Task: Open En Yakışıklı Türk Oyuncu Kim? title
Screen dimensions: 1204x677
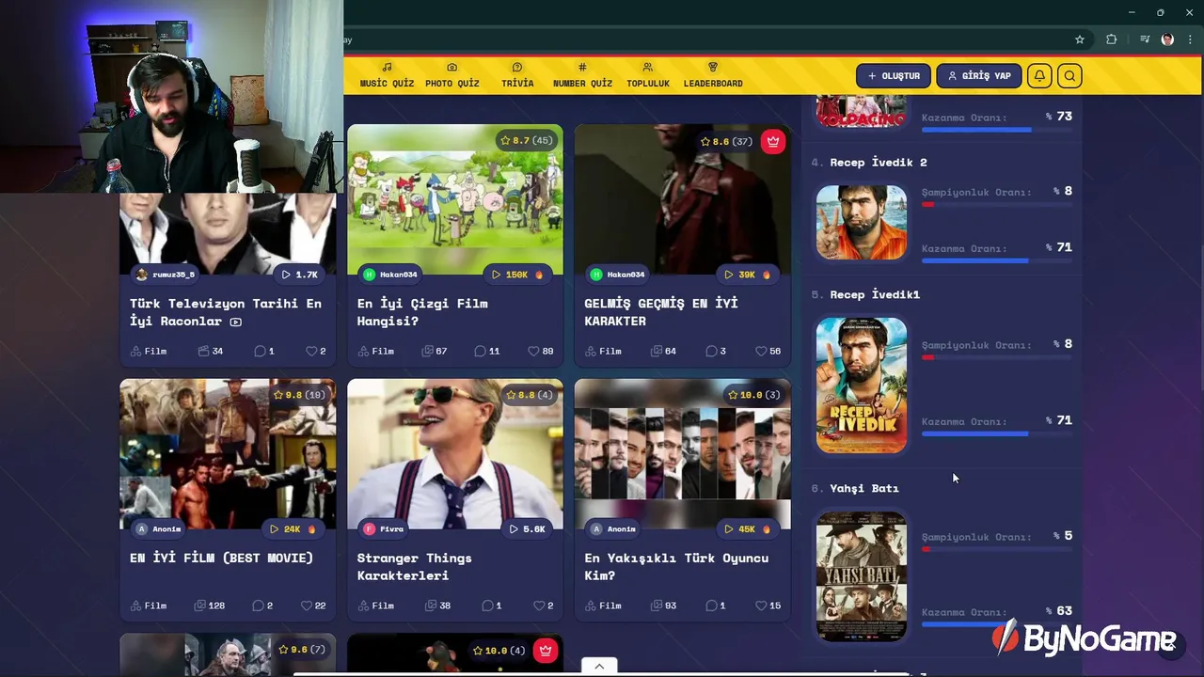Action: click(x=676, y=566)
